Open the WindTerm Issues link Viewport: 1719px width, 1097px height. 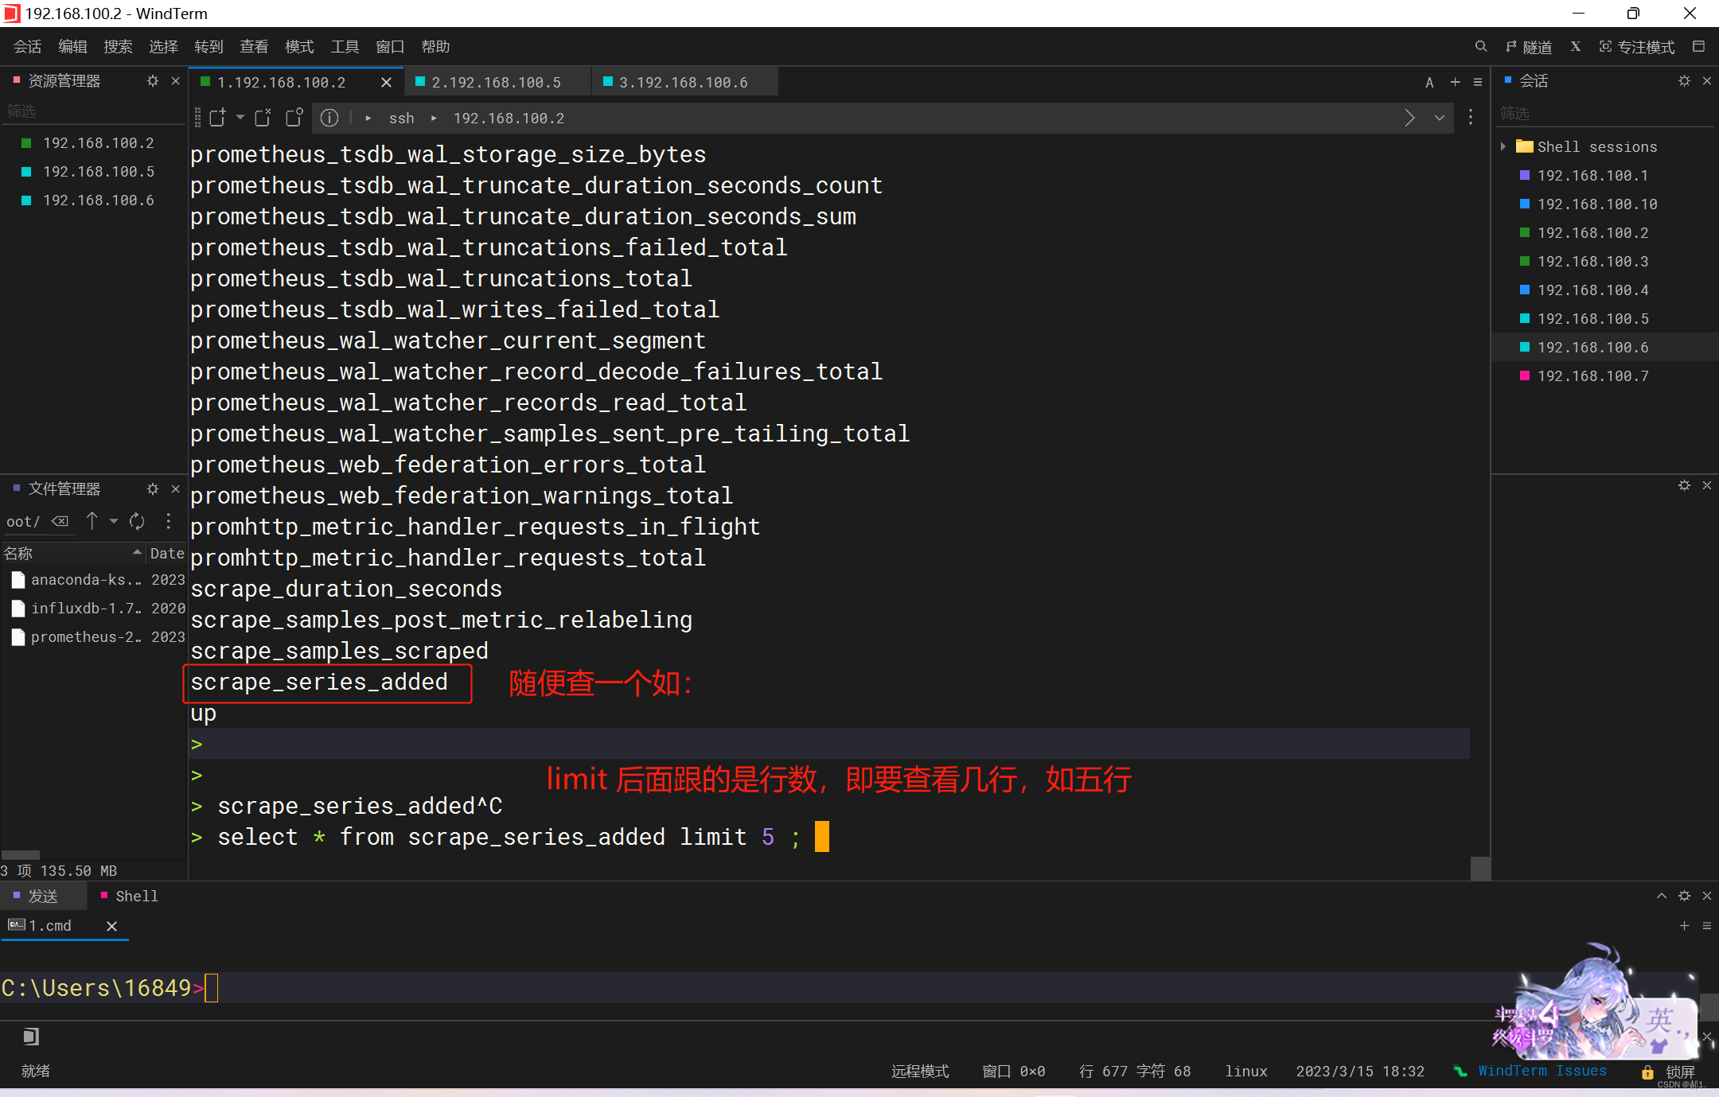tap(1542, 1071)
